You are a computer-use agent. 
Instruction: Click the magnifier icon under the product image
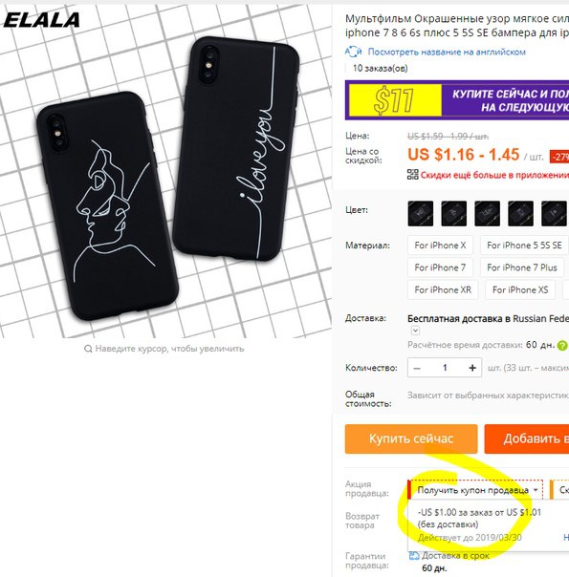tap(88, 349)
